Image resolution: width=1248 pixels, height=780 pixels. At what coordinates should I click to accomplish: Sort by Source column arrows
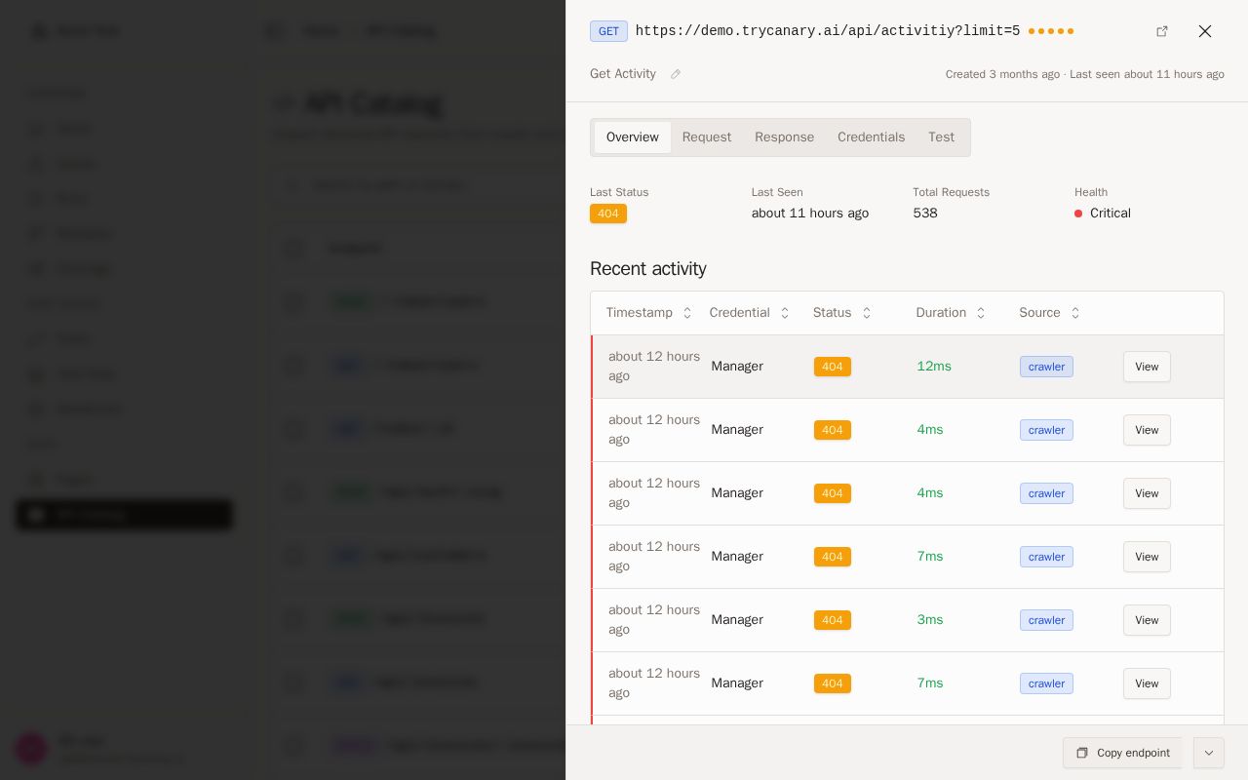point(1075,313)
